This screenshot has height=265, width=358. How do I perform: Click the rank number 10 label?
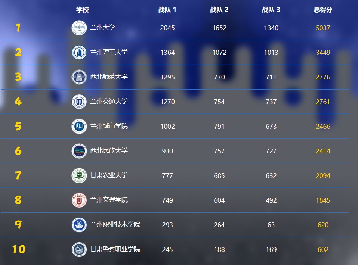pyautogui.click(x=18, y=249)
